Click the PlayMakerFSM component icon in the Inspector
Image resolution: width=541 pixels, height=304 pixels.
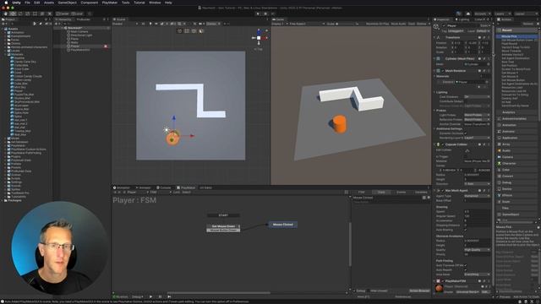click(x=439, y=281)
